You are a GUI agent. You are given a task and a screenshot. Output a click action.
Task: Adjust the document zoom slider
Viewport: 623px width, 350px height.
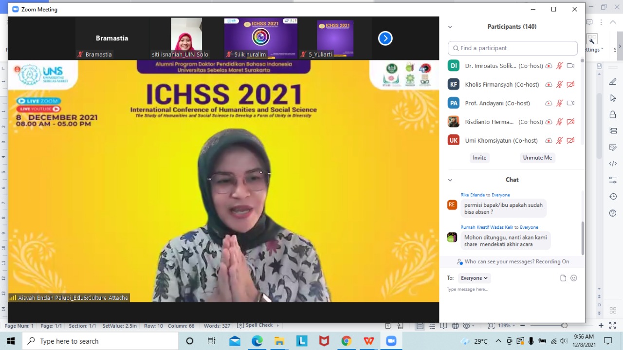click(x=564, y=326)
